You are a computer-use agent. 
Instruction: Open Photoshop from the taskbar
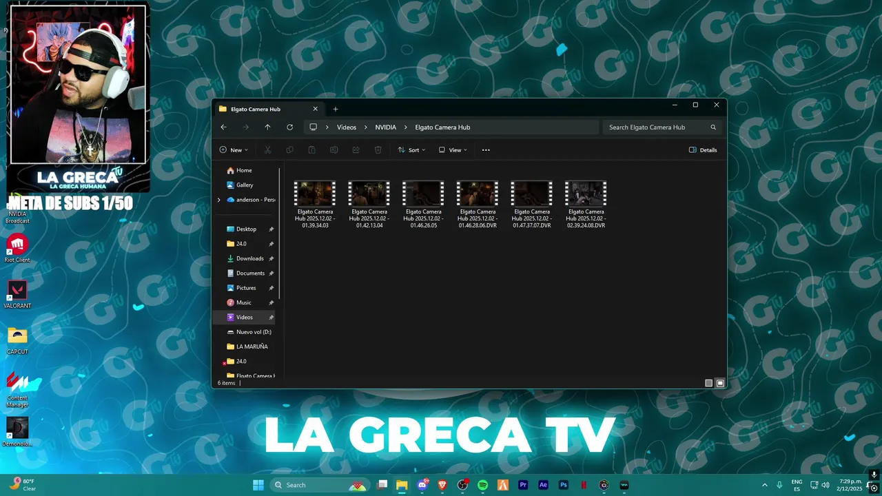[564, 485]
